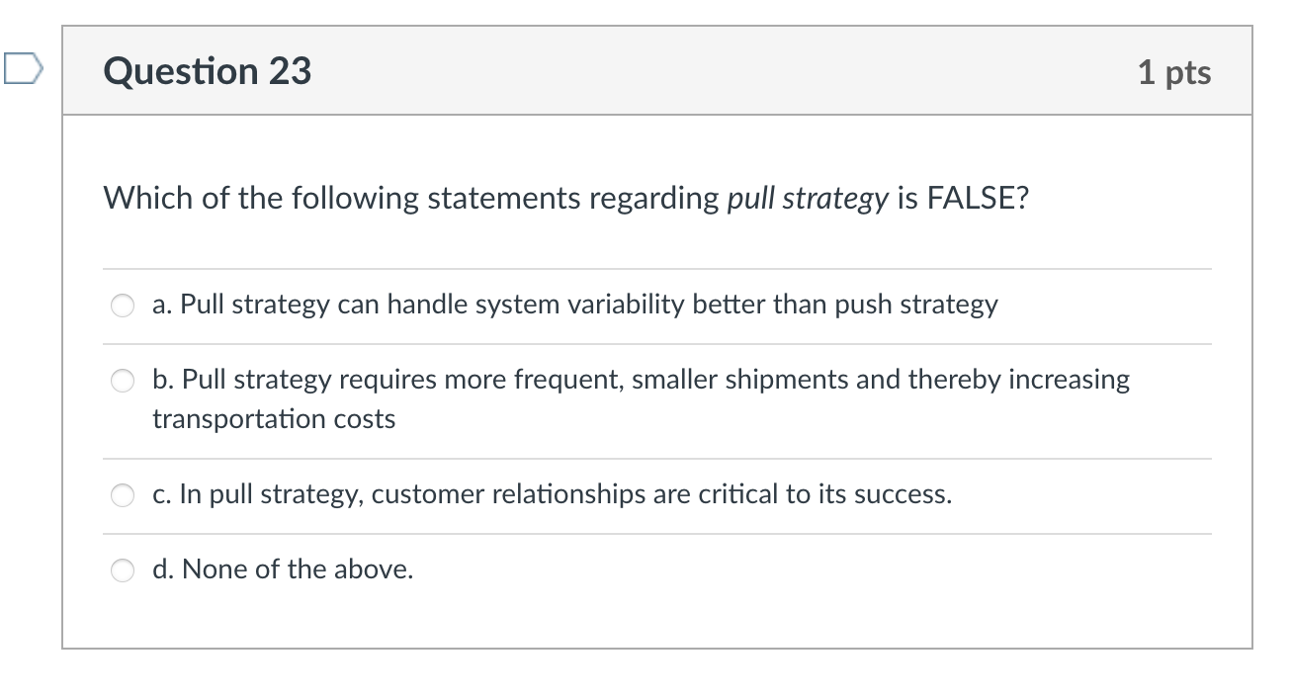Select radio button for option a
The width and height of the screenshot is (1291, 700).
coord(123,306)
